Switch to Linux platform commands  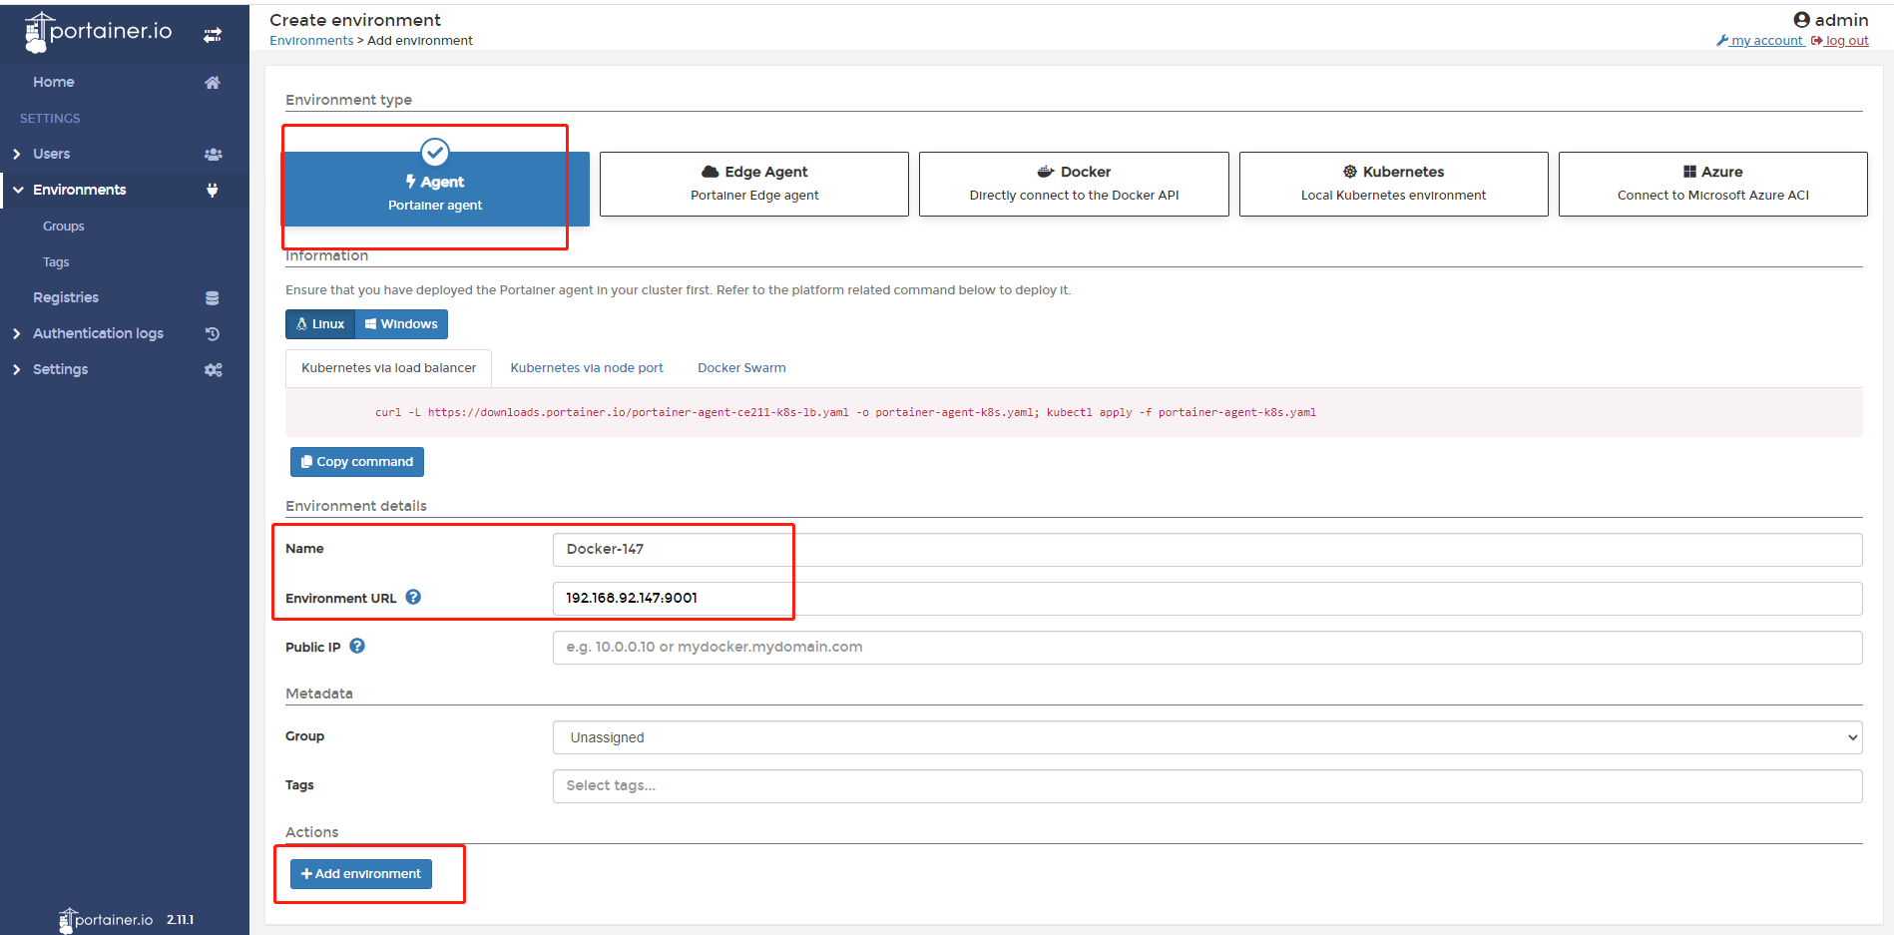(x=320, y=323)
